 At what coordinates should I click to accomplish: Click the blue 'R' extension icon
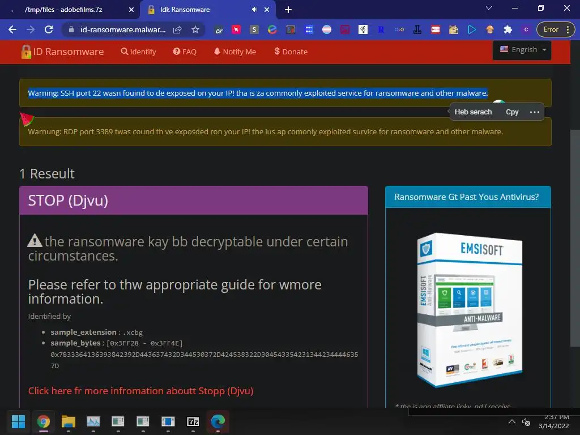(381, 29)
